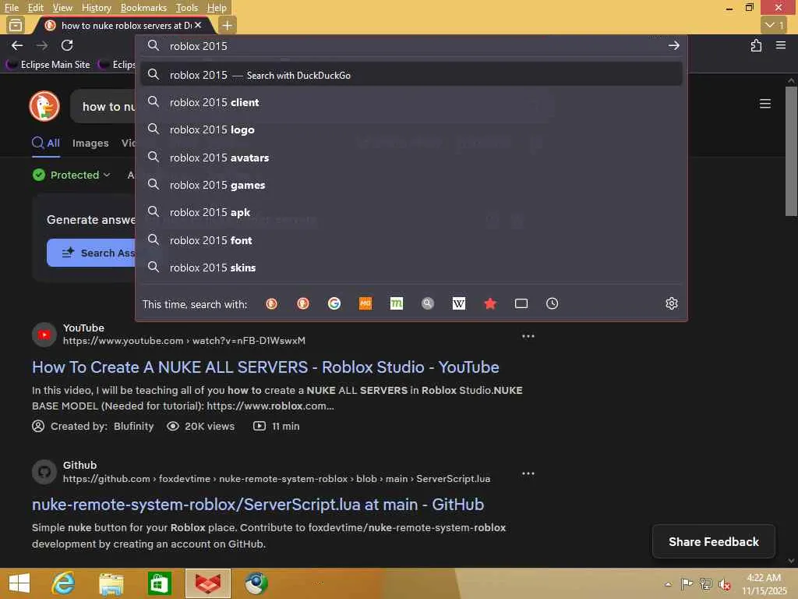Expand the Protected safe search dropdown
The image size is (798, 599).
click(x=72, y=175)
